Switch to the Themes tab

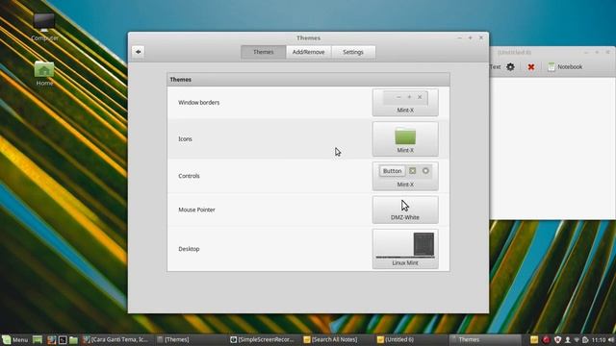[263, 52]
